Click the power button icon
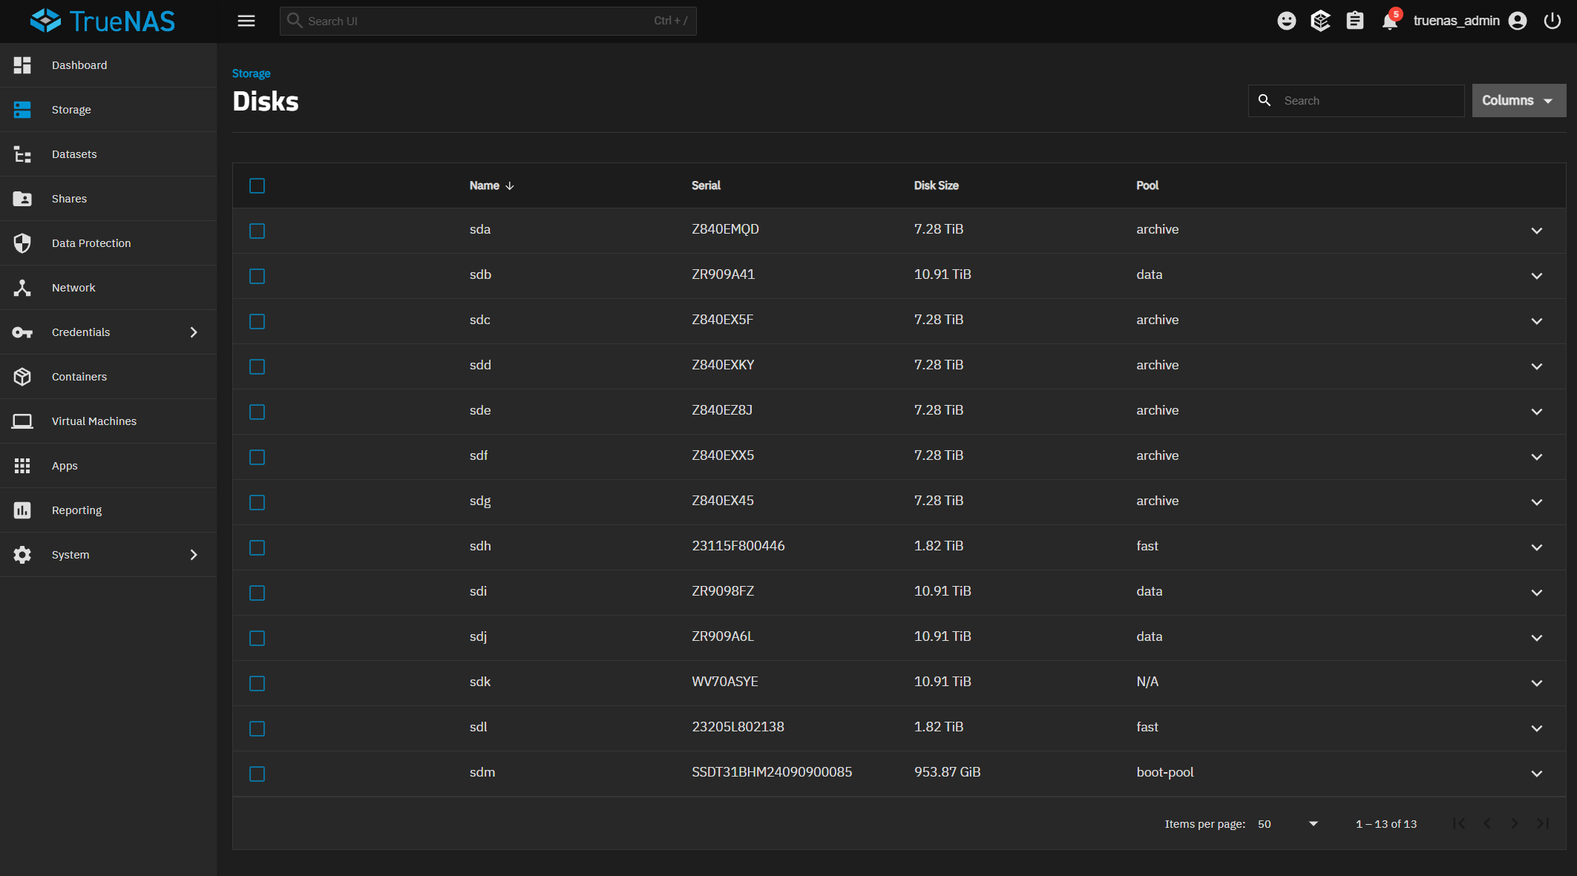This screenshot has width=1577, height=876. pyautogui.click(x=1552, y=21)
